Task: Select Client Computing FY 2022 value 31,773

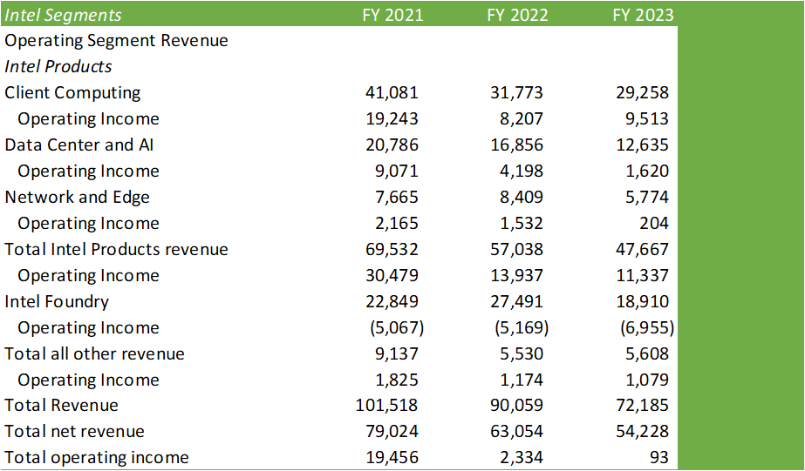Action: point(516,93)
